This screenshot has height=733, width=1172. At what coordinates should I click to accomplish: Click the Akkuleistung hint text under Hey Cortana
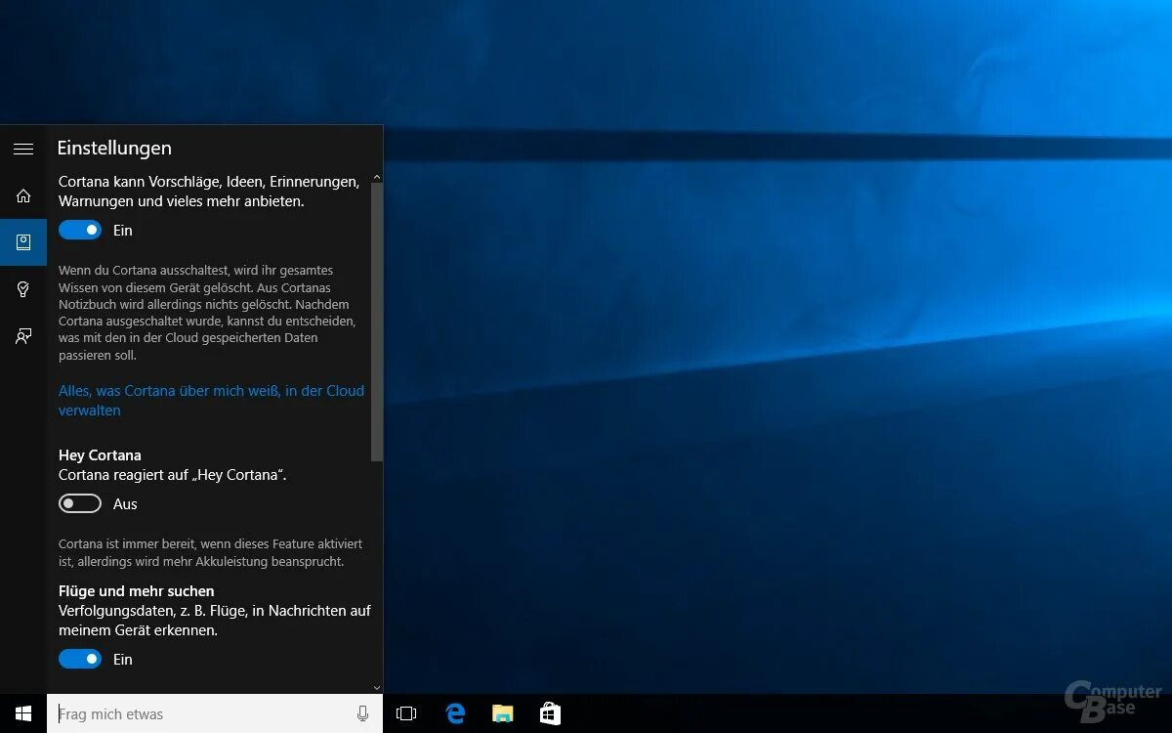pos(211,552)
